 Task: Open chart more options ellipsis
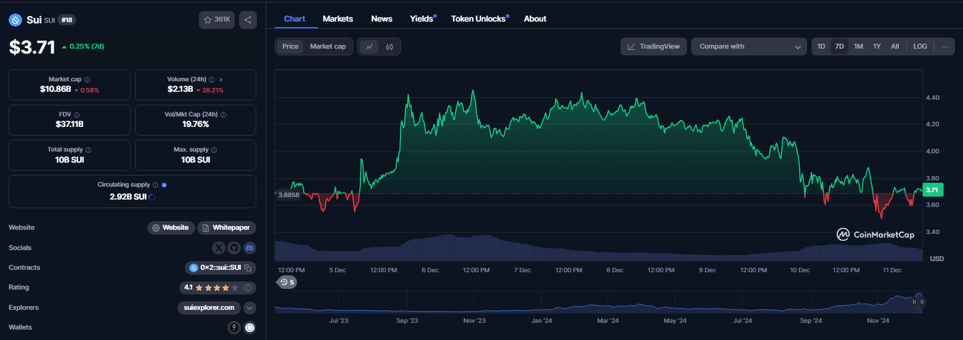(x=945, y=47)
